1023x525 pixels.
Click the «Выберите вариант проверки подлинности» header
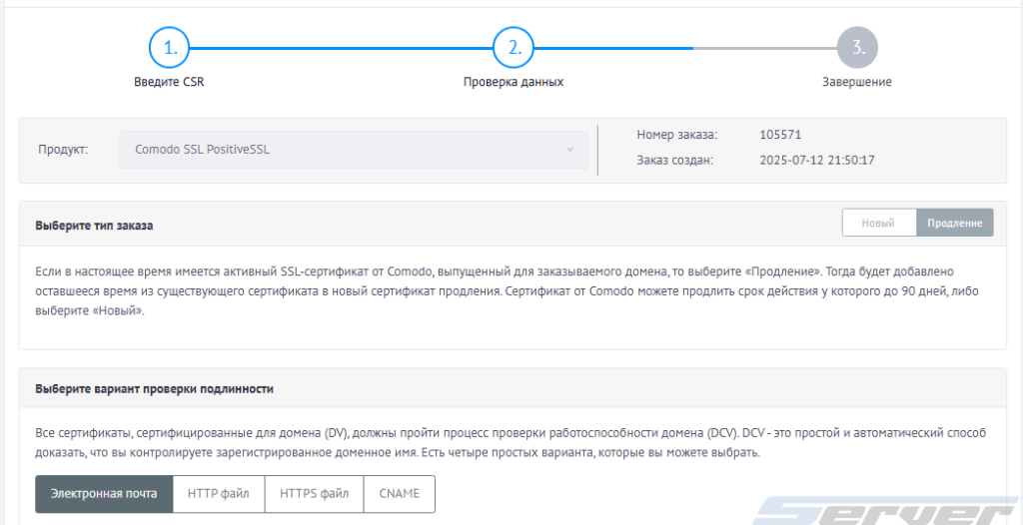pyautogui.click(x=154, y=388)
